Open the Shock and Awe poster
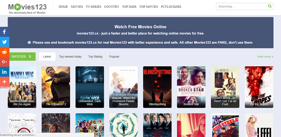The width and height of the screenshot is (281, 137). [157, 125]
